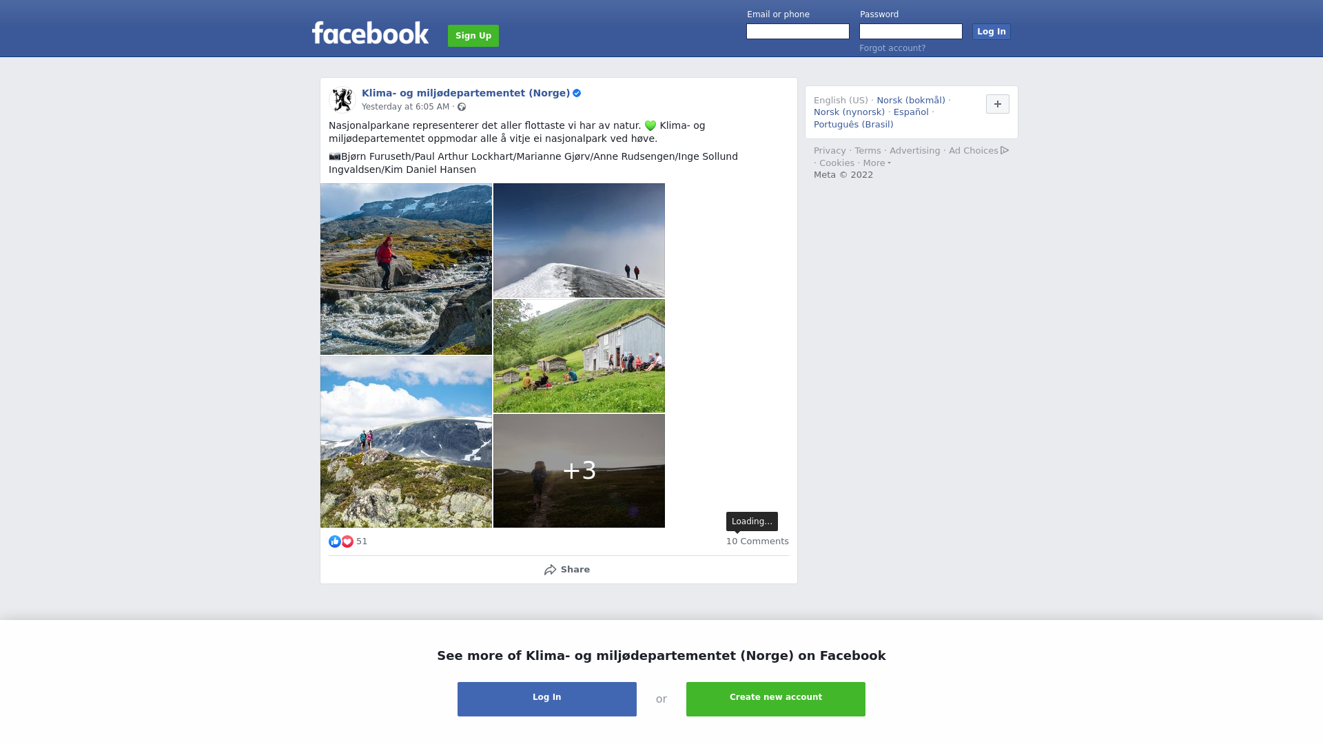
Task: Click the green Sign Up button
Action: coord(473,36)
